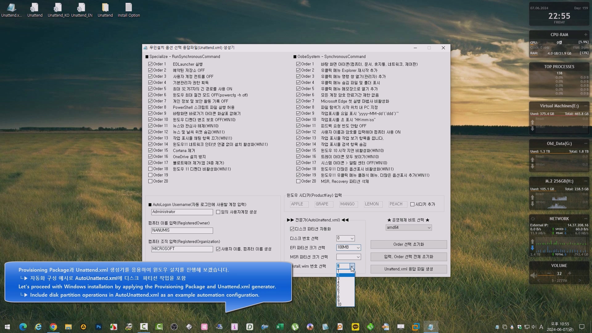Click taskbar clock showing 오후 10:55
This screenshot has width=592, height=333.
click(x=560, y=327)
